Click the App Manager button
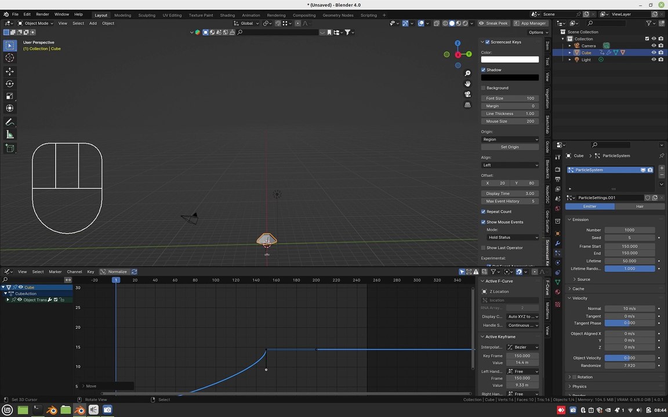The image size is (668, 417). [530, 23]
